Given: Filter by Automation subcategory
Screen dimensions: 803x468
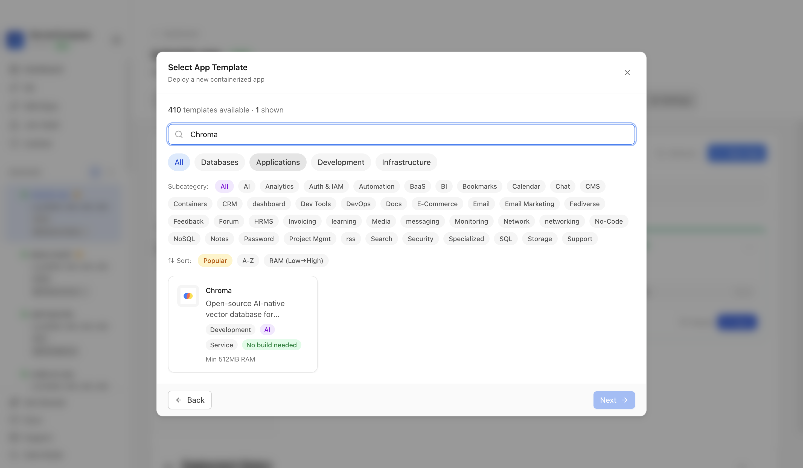Looking at the screenshot, I should pos(377,186).
